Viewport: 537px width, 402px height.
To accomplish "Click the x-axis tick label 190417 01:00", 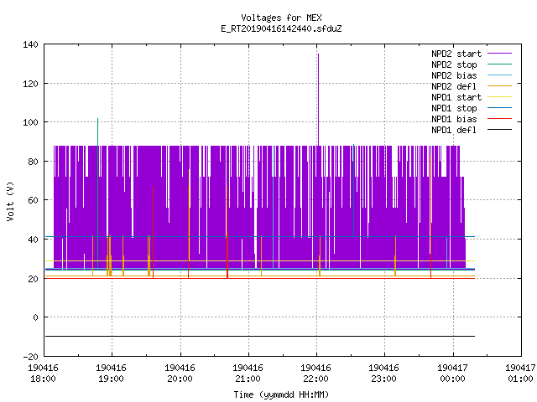I will [x=520, y=374].
